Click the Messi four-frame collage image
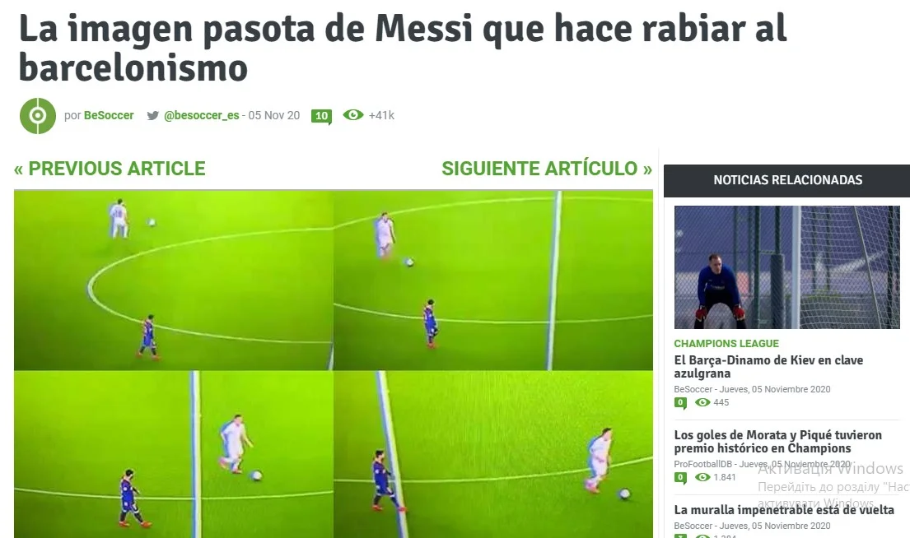910x538 pixels. pos(334,364)
